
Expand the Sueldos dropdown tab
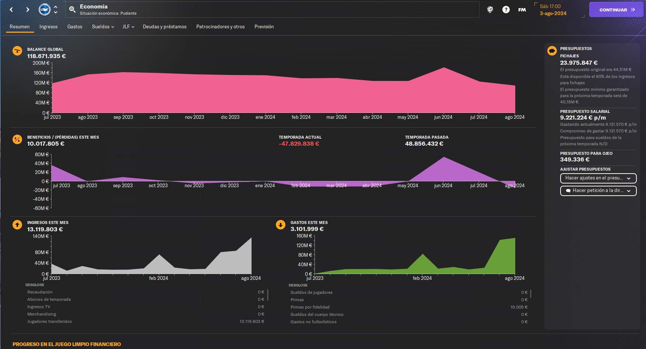tap(103, 27)
